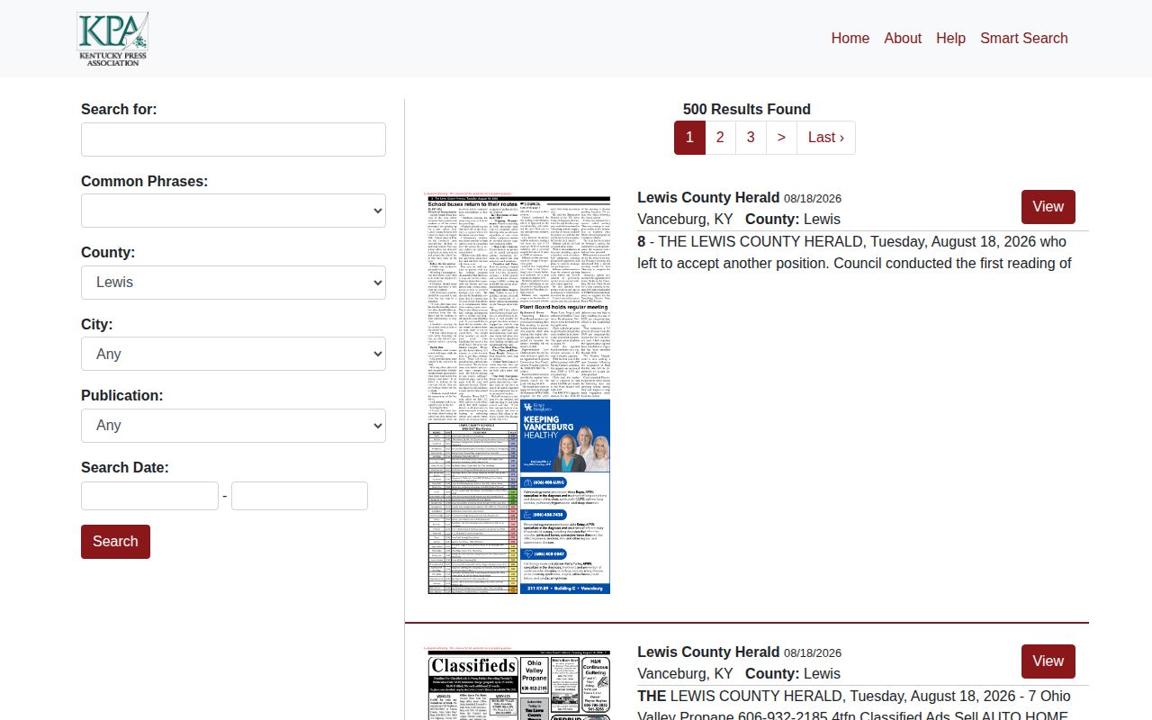Open the Classifieds newspaper page thumbnail

[518, 683]
